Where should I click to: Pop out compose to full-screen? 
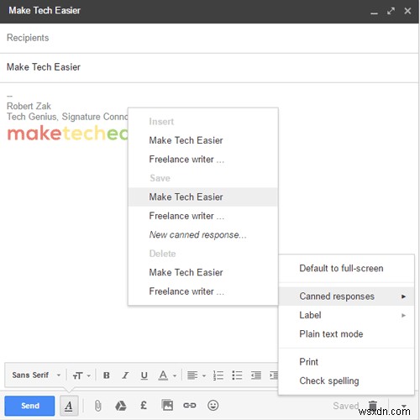pyautogui.click(x=391, y=11)
